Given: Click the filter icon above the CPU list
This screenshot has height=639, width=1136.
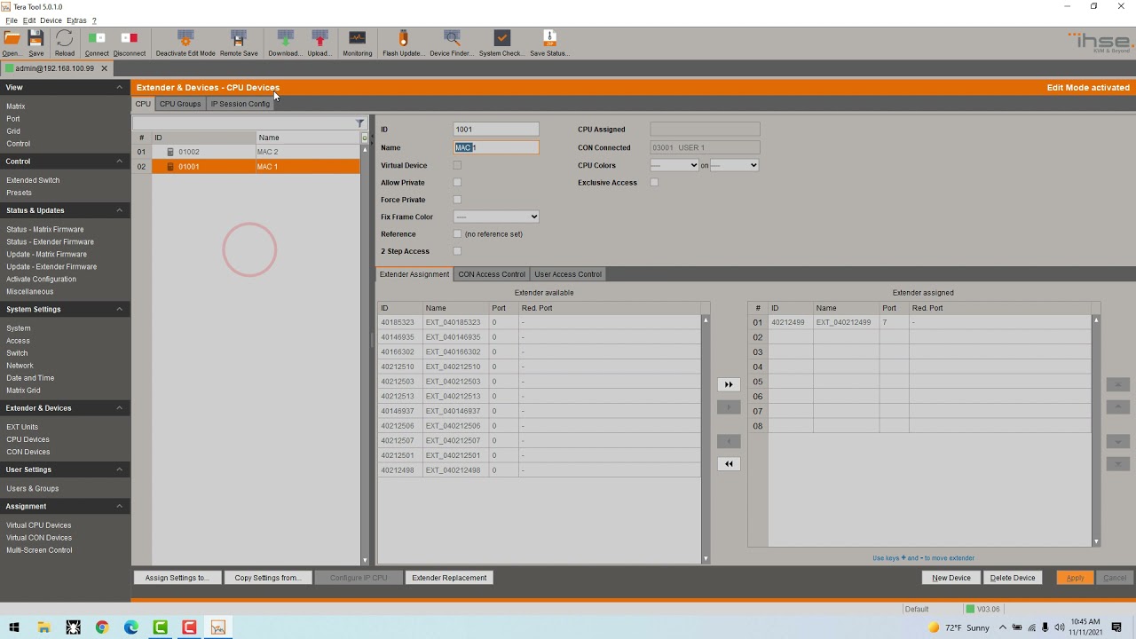Looking at the screenshot, I should coord(359,122).
